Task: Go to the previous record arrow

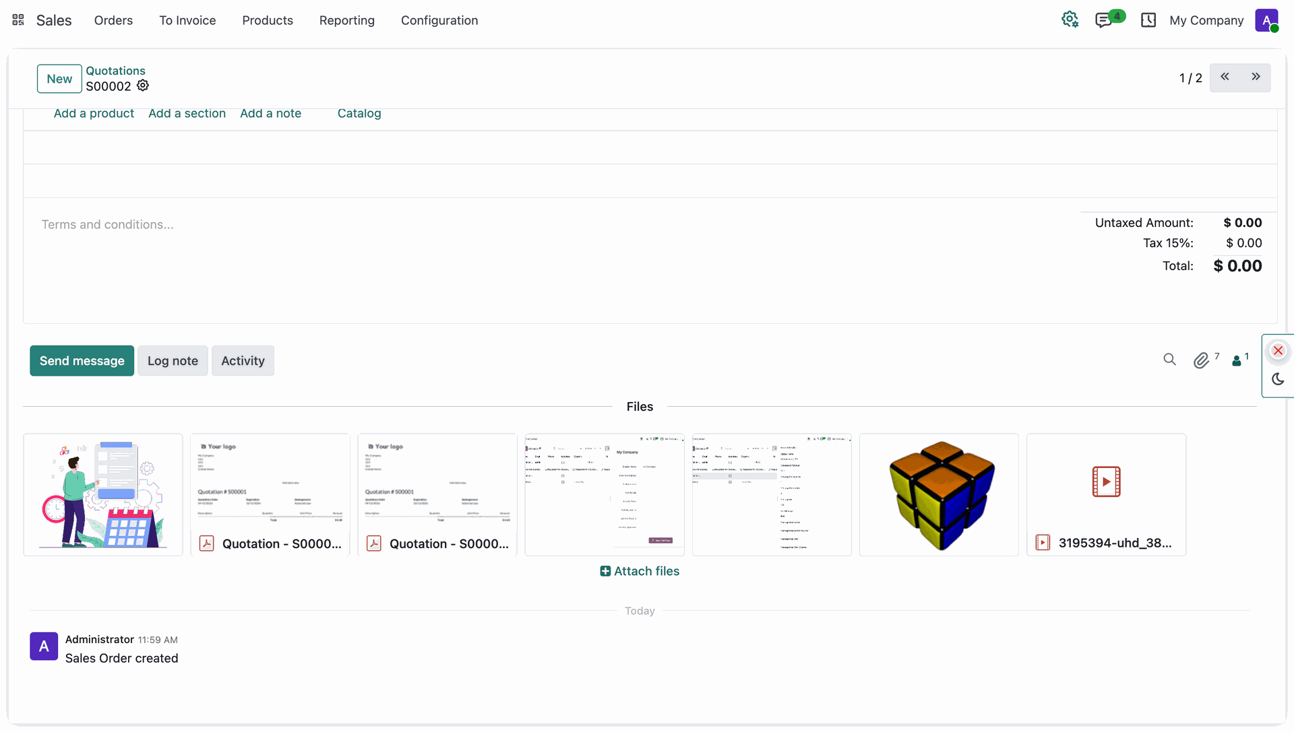Action: click(1225, 77)
